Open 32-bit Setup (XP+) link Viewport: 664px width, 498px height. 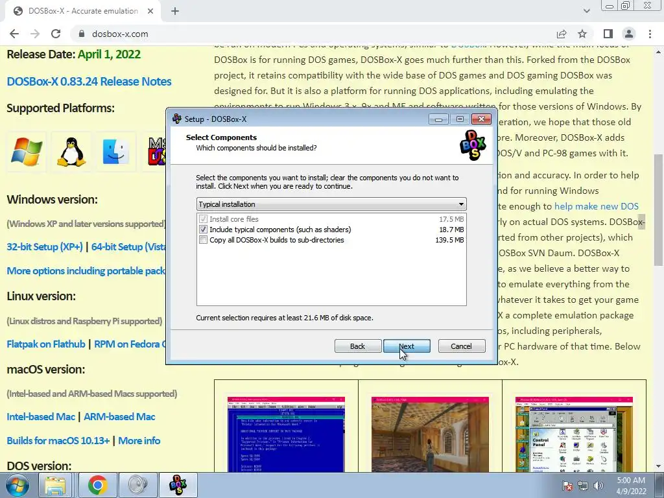tap(45, 247)
